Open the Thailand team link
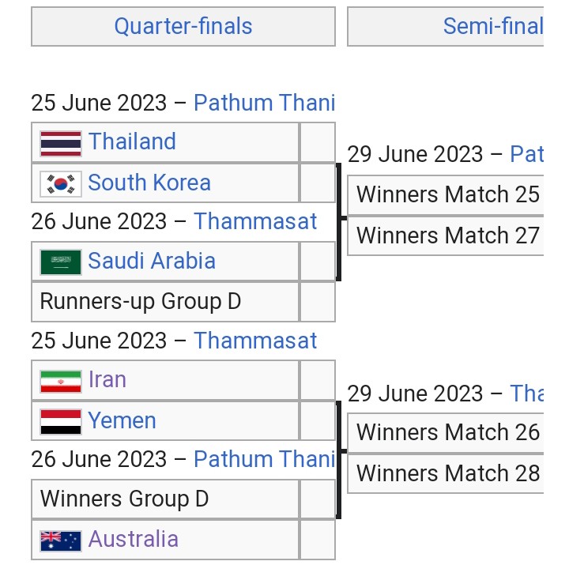The width and height of the screenshot is (569, 565). click(133, 141)
